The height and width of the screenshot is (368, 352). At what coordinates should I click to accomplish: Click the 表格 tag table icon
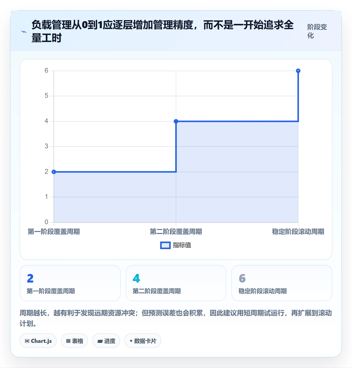point(68,341)
